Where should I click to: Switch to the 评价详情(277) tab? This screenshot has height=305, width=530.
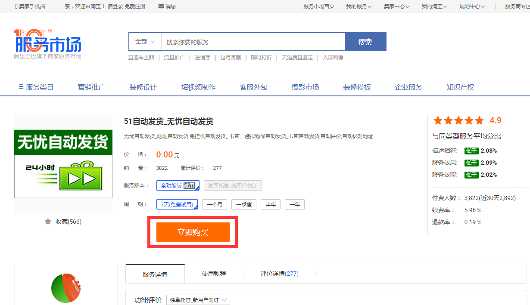click(279, 274)
